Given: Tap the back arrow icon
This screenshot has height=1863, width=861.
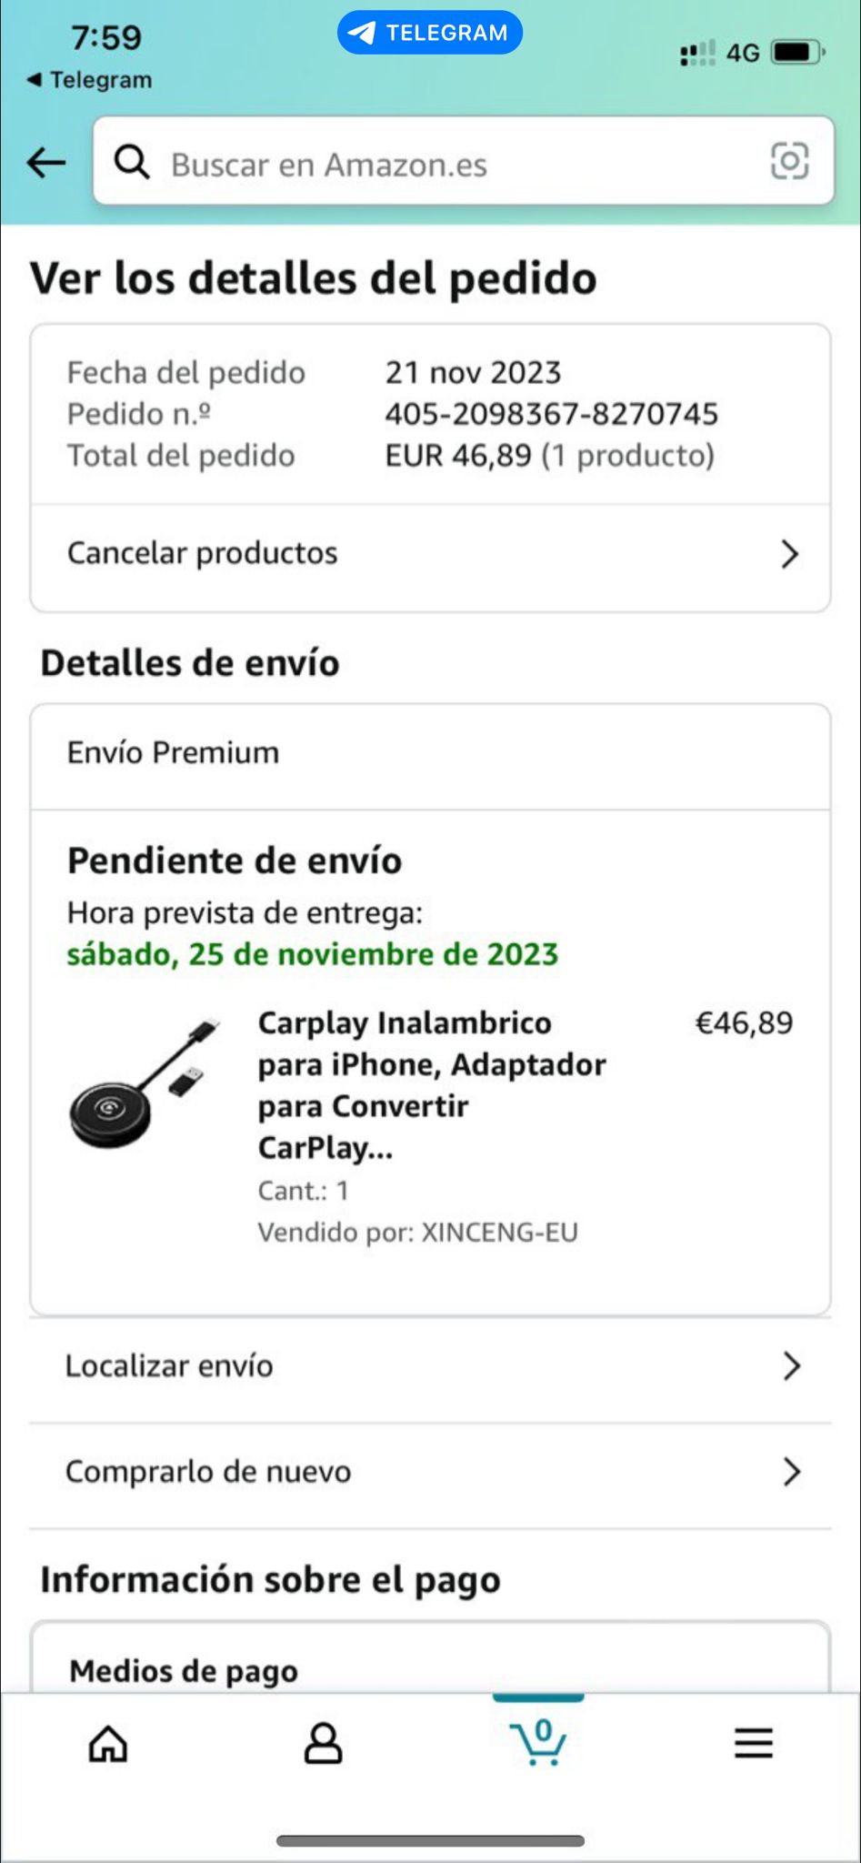Looking at the screenshot, I should pos(46,164).
